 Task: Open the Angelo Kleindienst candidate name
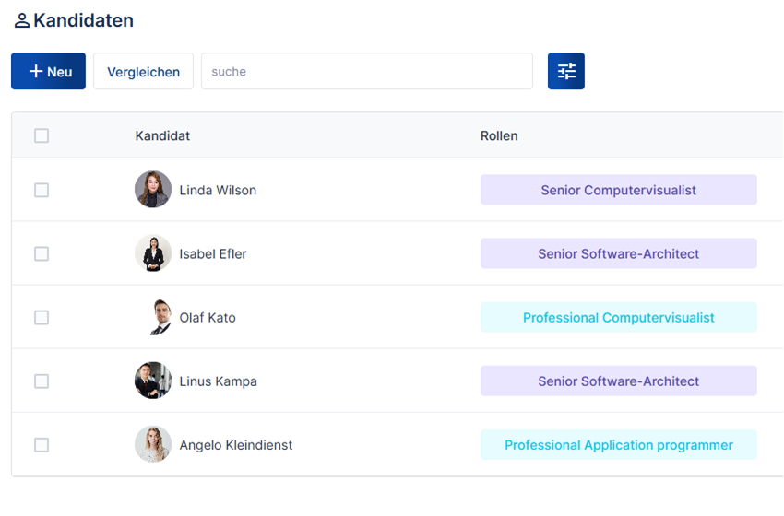click(x=236, y=445)
